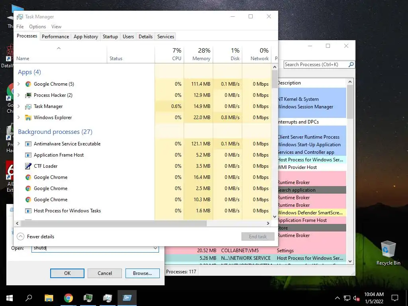This screenshot has width=408, height=306.
Task: Select Search application row in Process Hacker
Action: [x=312, y=190]
